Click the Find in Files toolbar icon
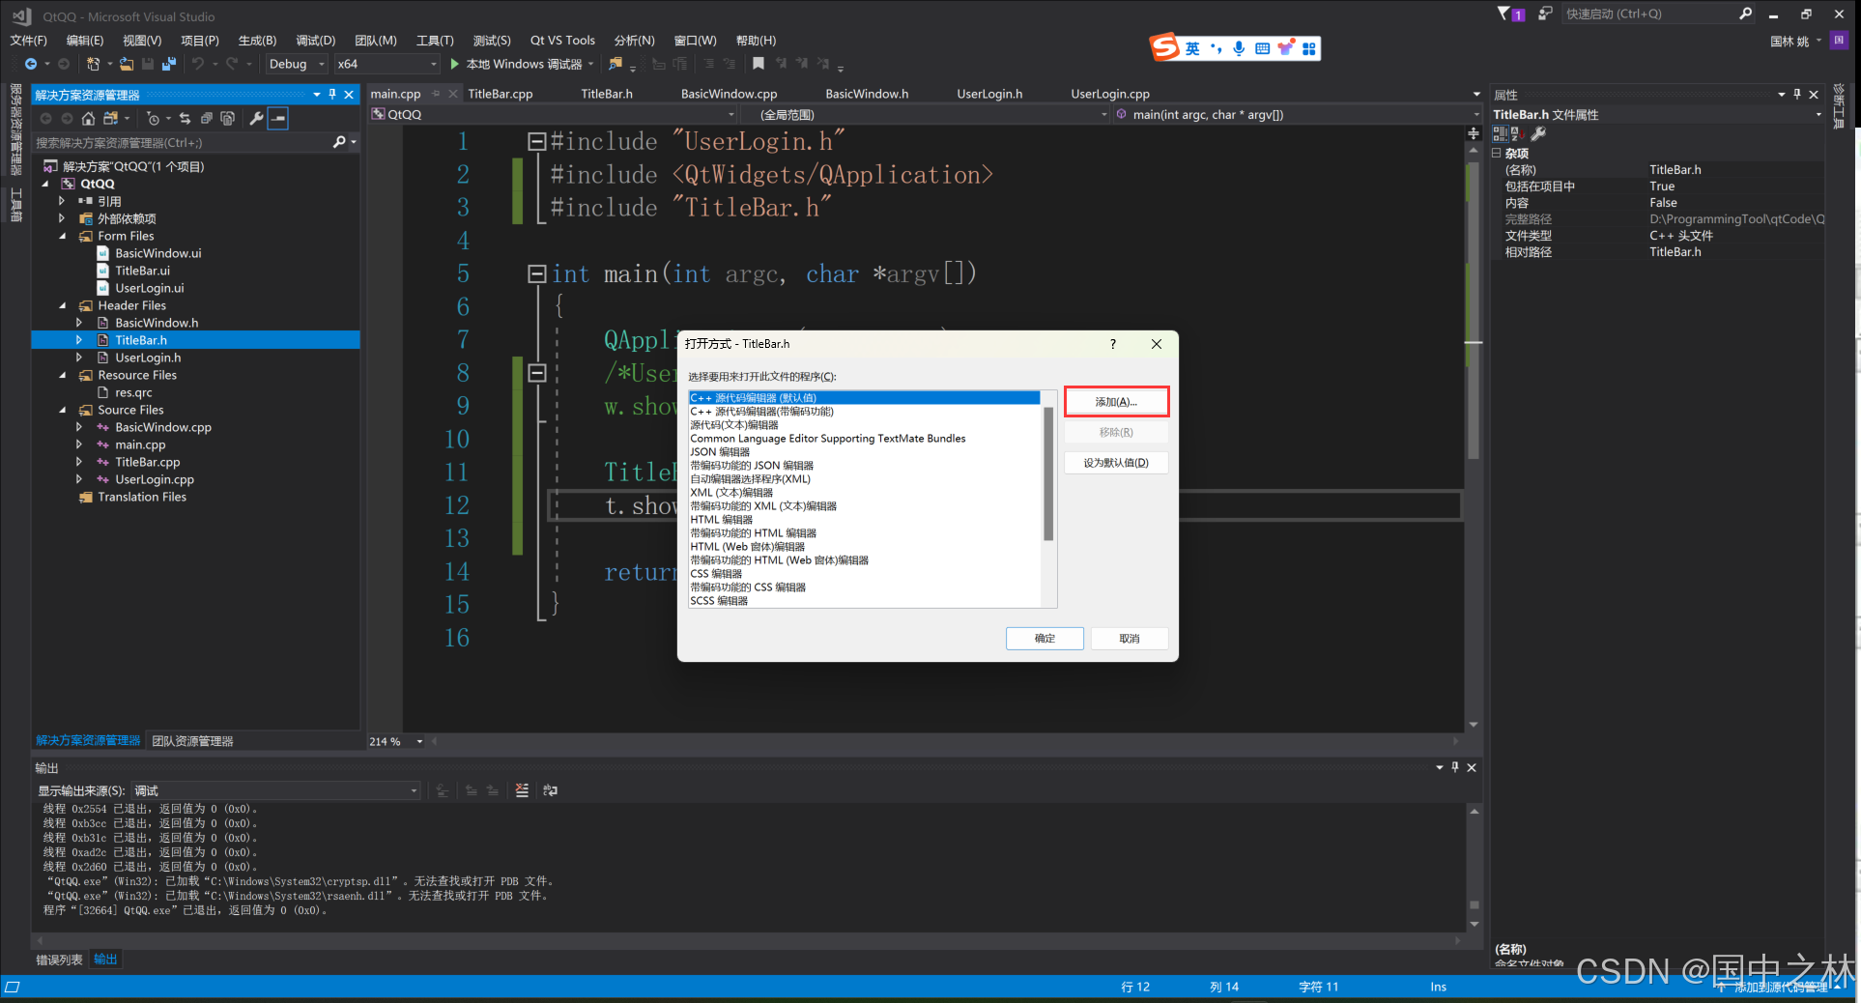Viewport: 1861px width, 1003px height. coord(616,64)
